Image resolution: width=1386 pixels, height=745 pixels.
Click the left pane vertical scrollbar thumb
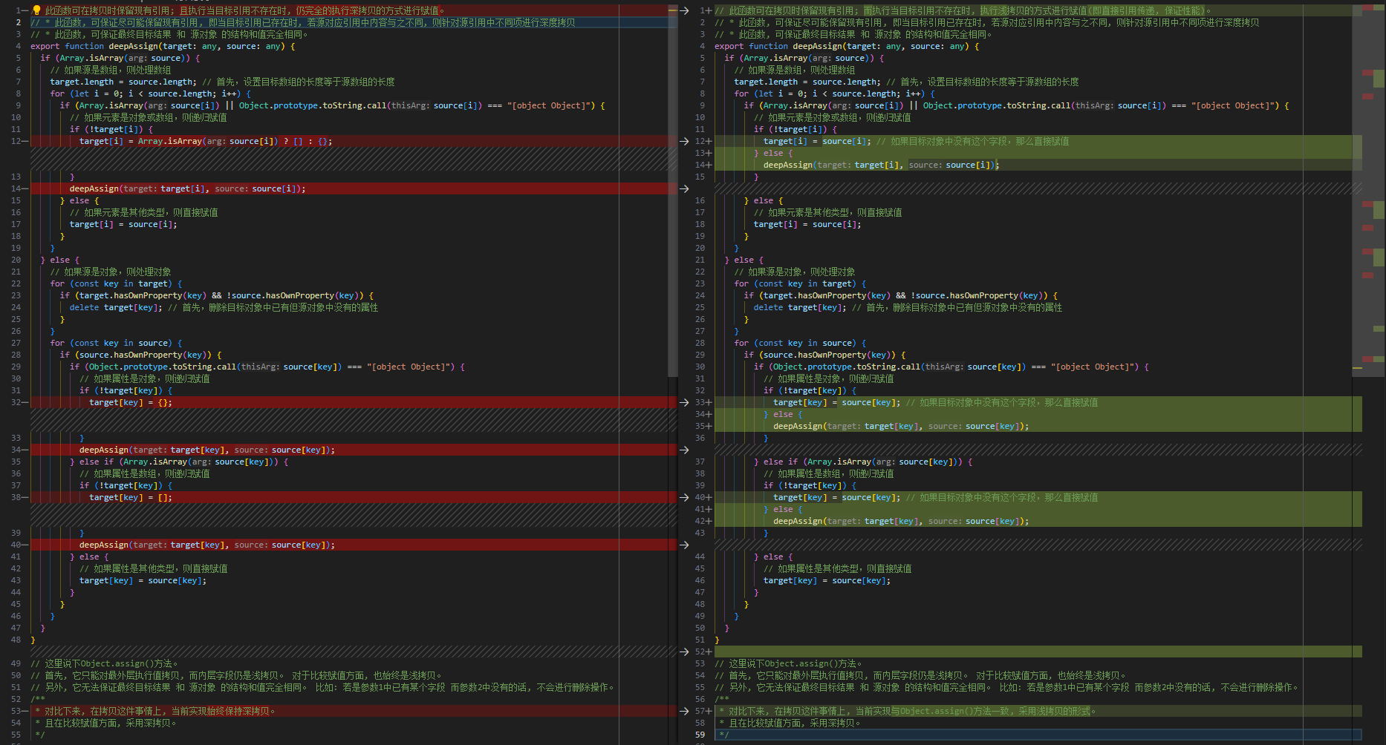pos(673,186)
